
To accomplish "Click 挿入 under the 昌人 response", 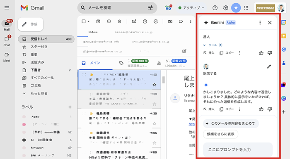I will pyautogui.click(x=209, y=53).
